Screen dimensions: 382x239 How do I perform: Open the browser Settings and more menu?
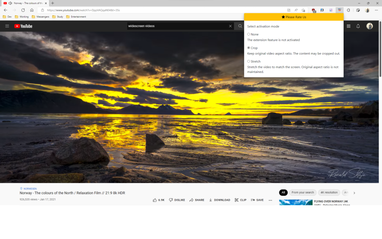(x=376, y=10)
